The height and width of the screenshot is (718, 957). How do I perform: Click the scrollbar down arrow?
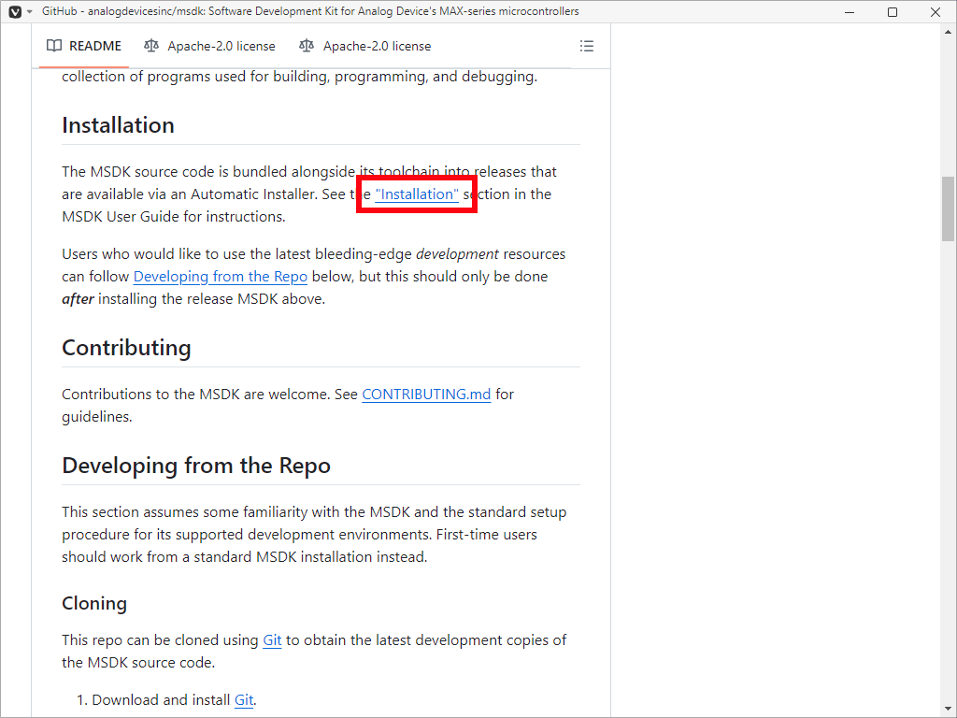coord(948,710)
